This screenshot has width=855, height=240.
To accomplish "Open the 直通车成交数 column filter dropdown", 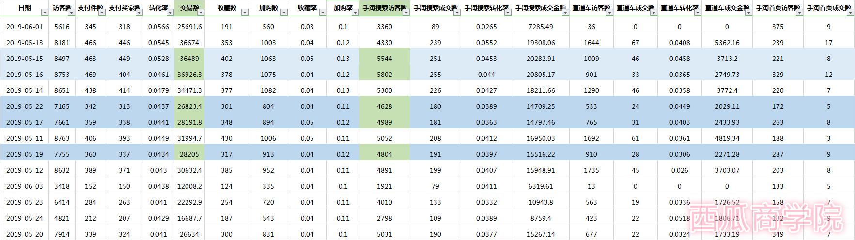I will tap(653, 13).
